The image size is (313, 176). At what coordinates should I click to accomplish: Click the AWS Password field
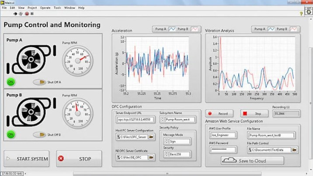pos(223,149)
